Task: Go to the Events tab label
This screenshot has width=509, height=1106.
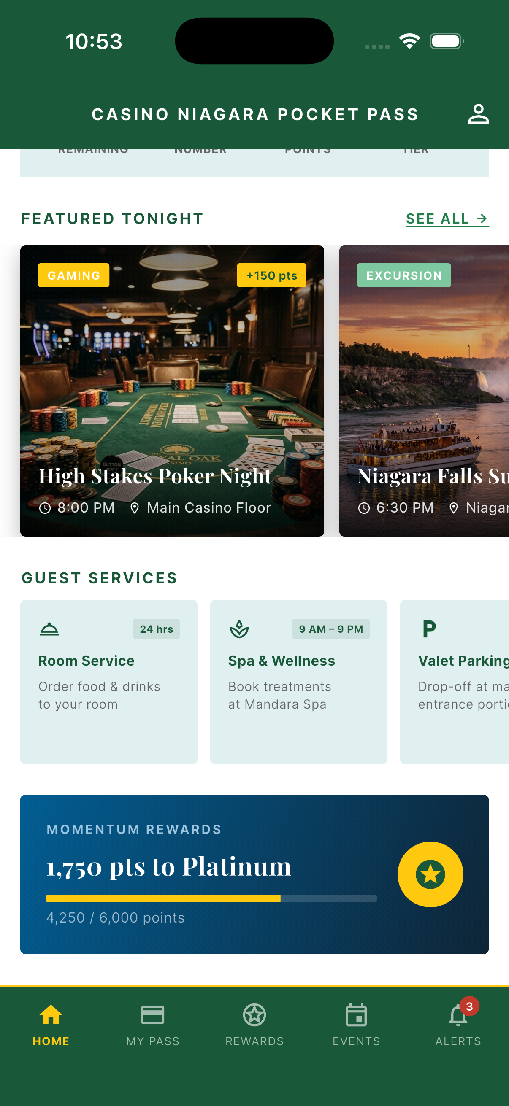Action: [x=356, y=1041]
